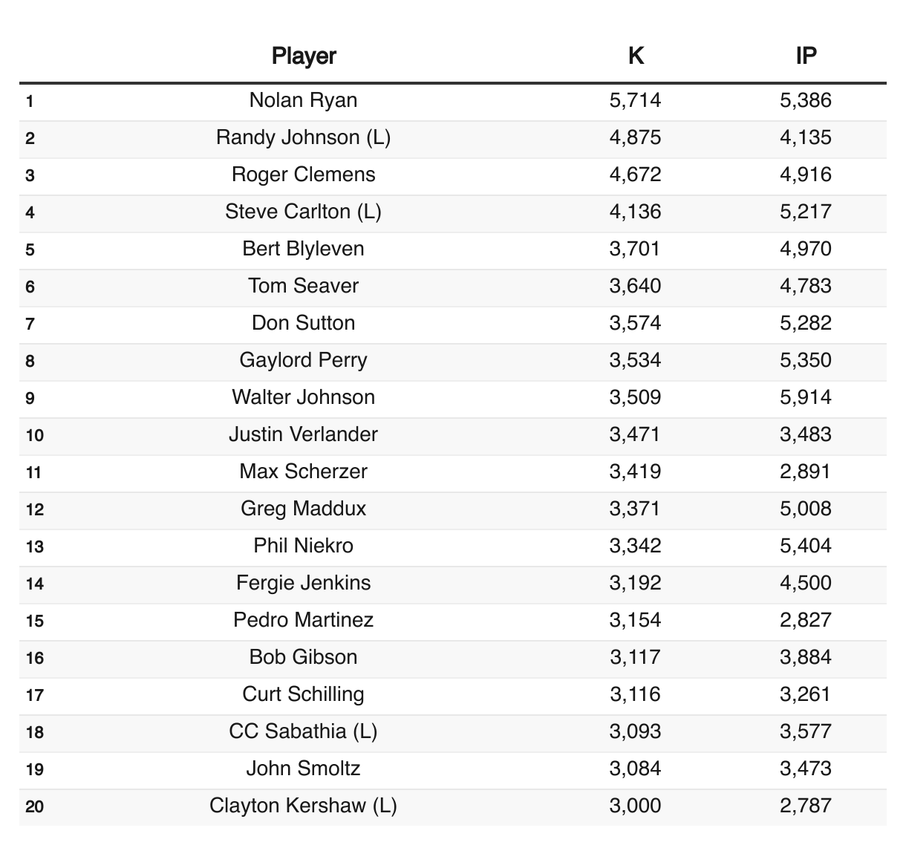Select Clayton Kershaw (L) player name

coord(304,806)
